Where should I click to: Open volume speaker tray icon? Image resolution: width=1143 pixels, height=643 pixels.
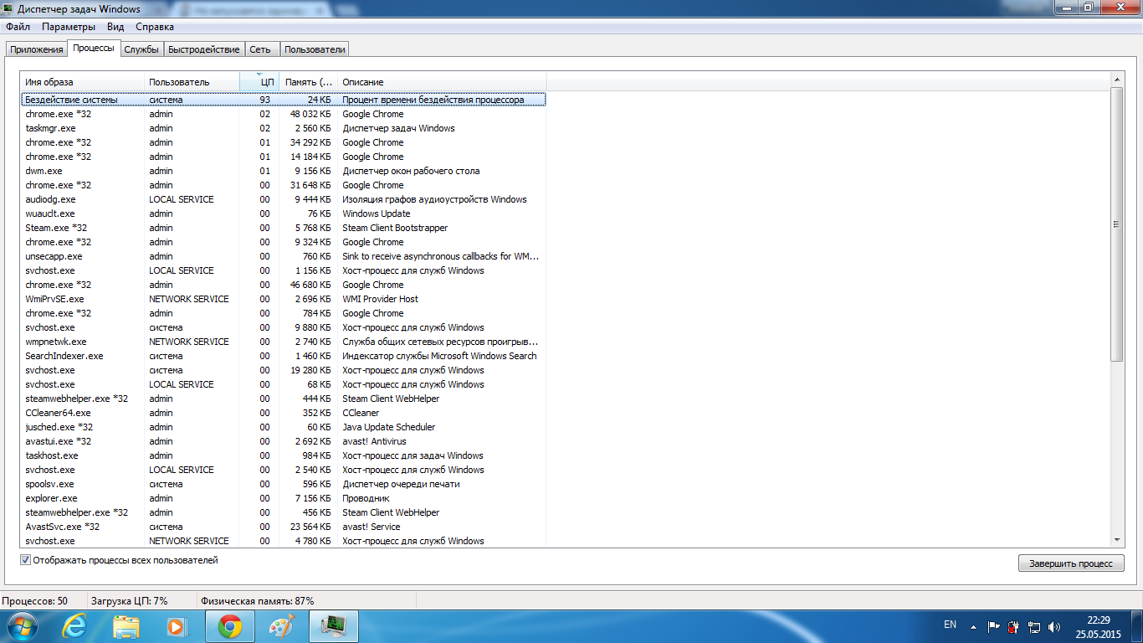click(x=1053, y=625)
